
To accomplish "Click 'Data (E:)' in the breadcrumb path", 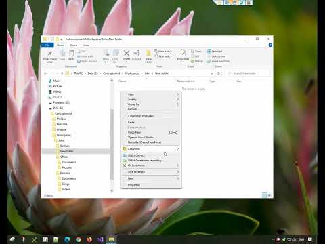I will pyautogui.click(x=93, y=73).
